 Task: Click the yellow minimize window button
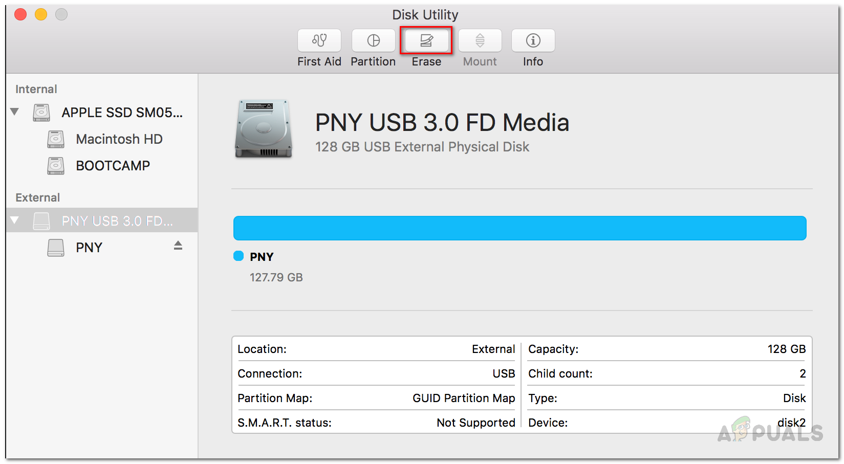[x=41, y=15]
